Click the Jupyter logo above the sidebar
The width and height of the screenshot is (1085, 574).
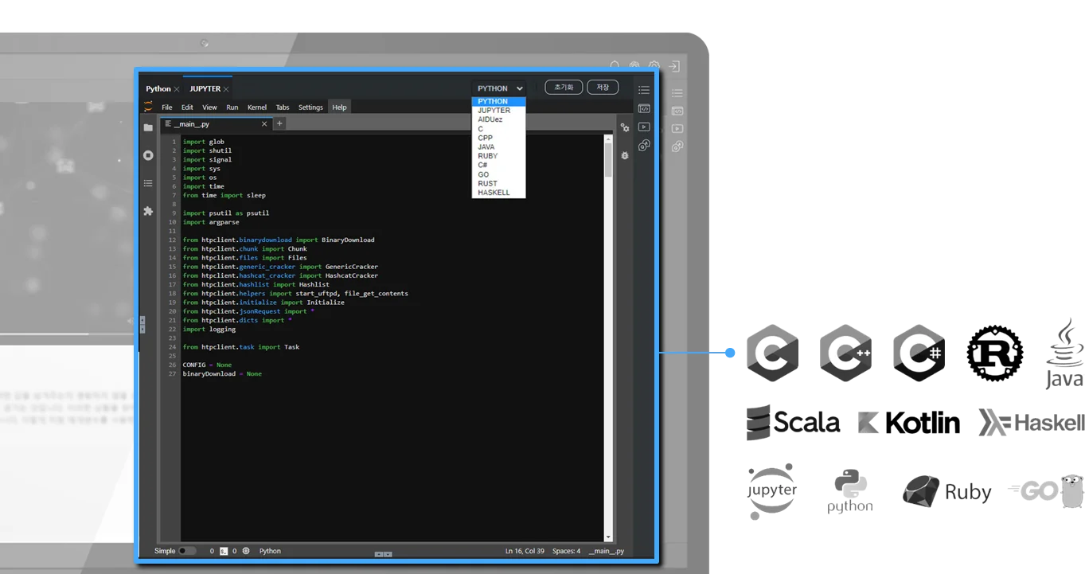[x=147, y=107]
